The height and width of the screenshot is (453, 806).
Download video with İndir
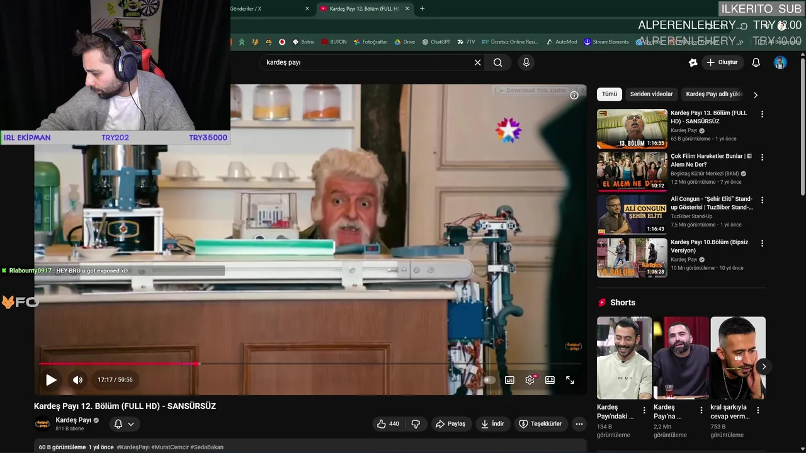492,424
